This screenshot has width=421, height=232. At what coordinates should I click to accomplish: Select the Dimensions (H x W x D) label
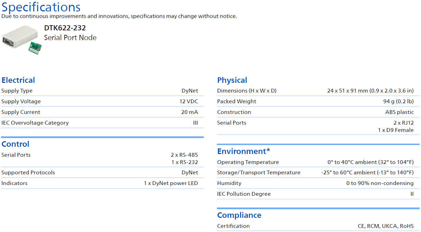[247, 91]
